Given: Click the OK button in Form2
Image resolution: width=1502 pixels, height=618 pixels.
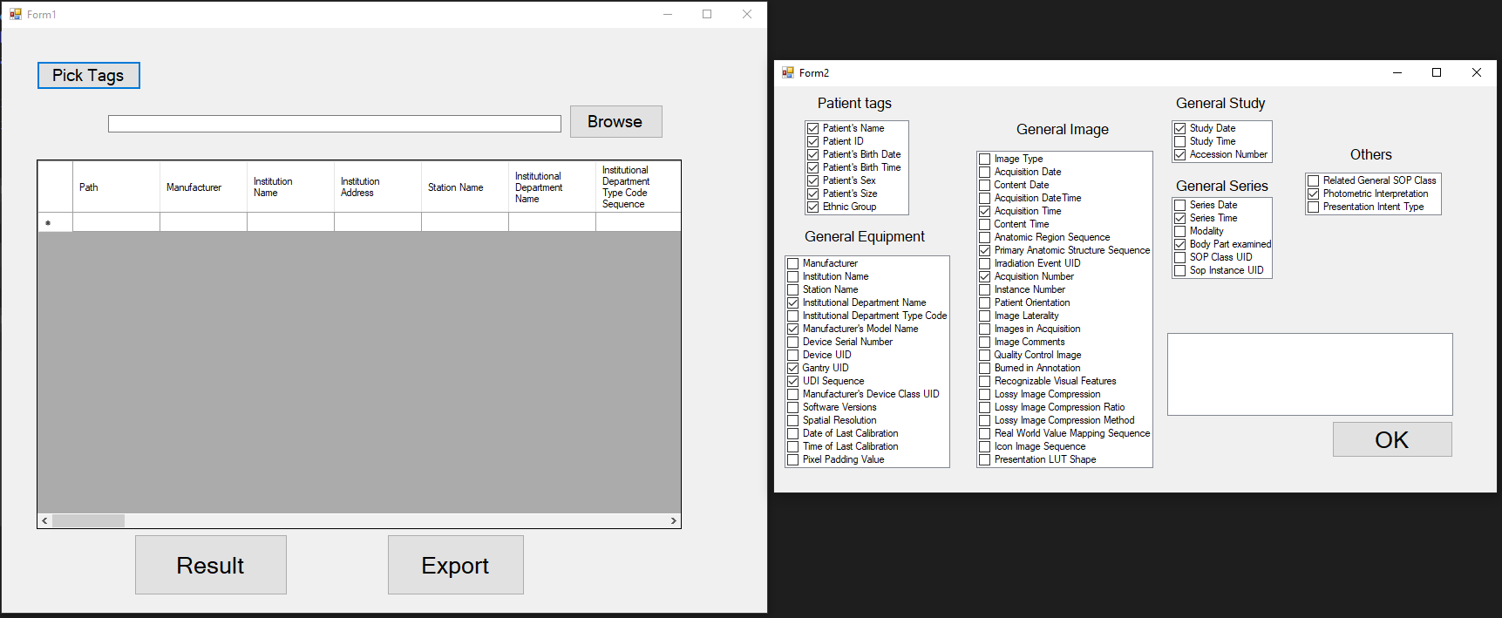Looking at the screenshot, I should (x=1391, y=439).
